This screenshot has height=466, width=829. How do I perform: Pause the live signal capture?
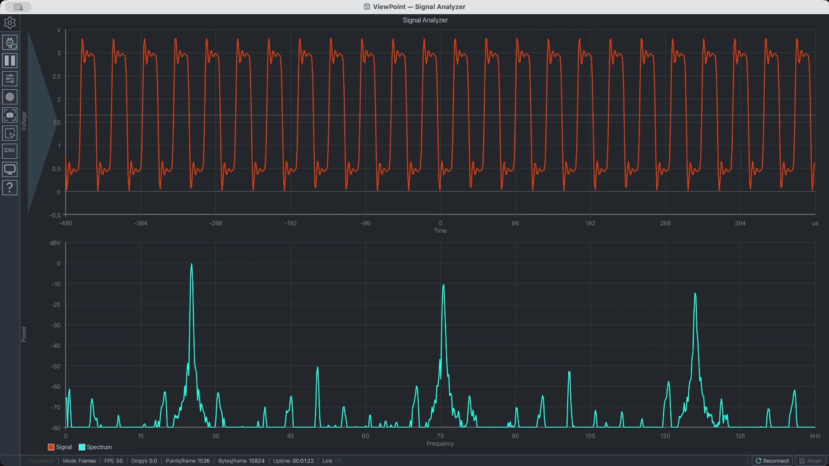[9, 60]
